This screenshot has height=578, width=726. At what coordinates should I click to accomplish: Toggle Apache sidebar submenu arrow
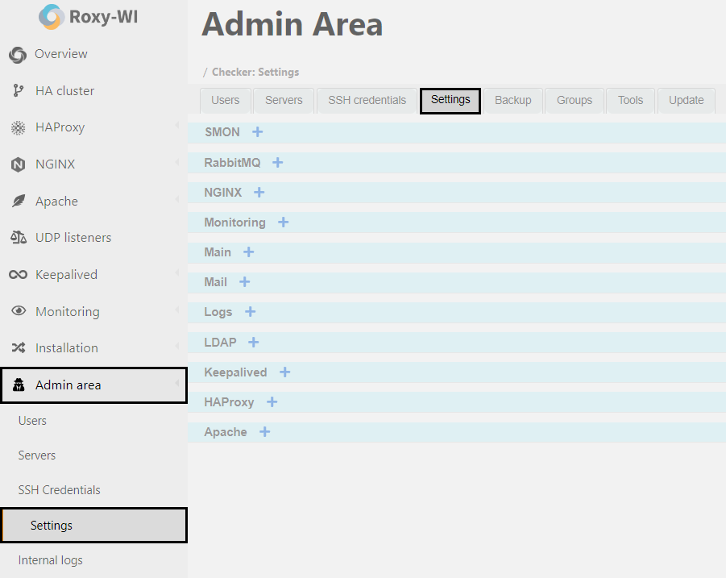pos(177,199)
